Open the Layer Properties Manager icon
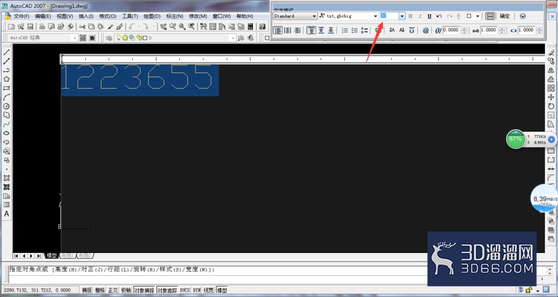The width and height of the screenshot is (558, 297). click(x=109, y=38)
